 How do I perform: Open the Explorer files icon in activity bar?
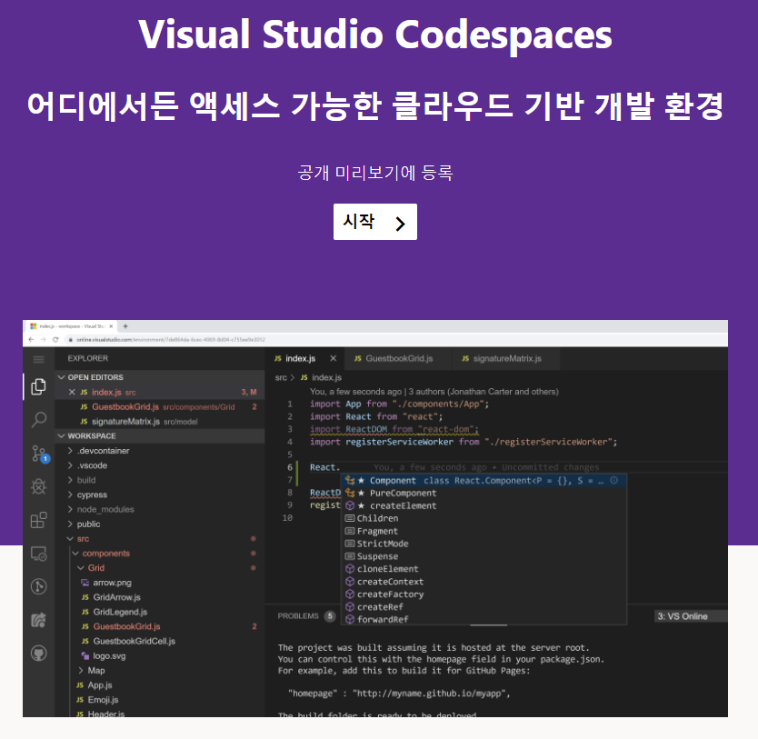39,386
